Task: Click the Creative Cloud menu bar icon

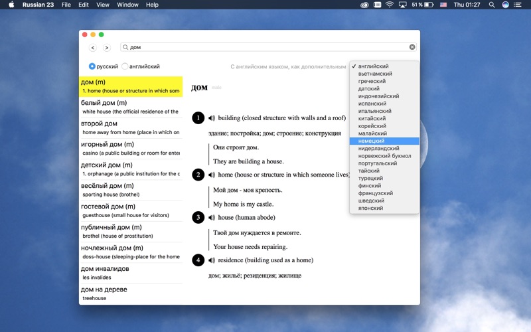Action: pyautogui.click(x=364, y=5)
